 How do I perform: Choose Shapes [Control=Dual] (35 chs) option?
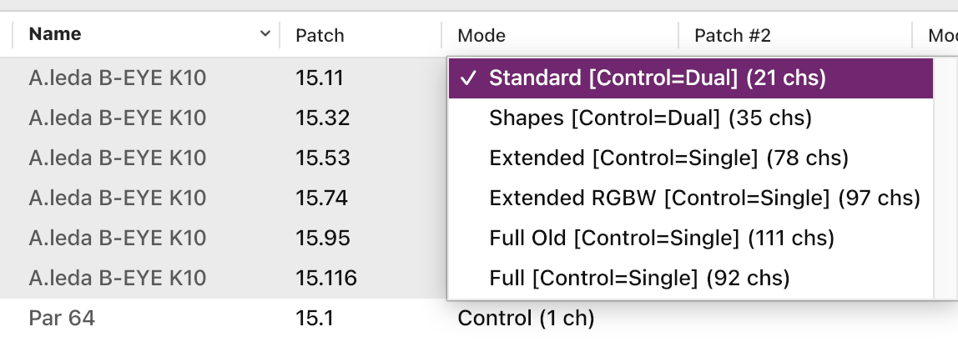coord(650,118)
